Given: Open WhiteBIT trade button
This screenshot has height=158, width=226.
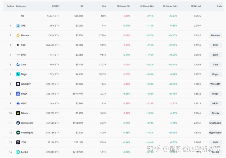Looking at the screenshot, I should (x=215, y=84).
